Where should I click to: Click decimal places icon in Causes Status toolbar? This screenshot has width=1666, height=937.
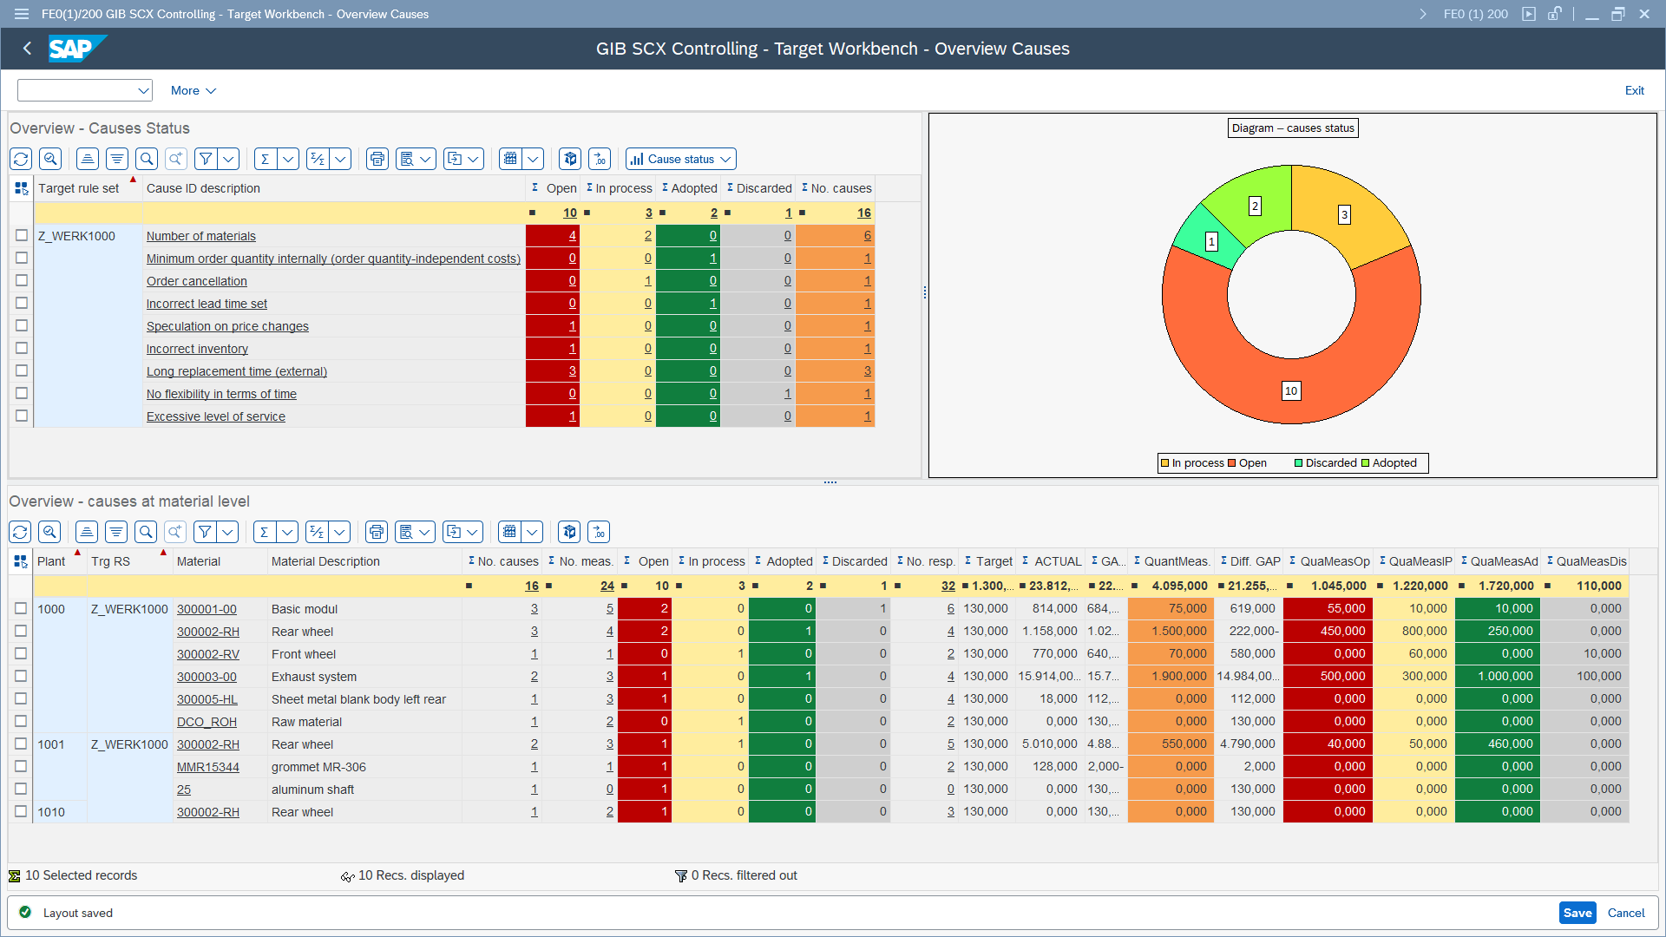(x=600, y=159)
